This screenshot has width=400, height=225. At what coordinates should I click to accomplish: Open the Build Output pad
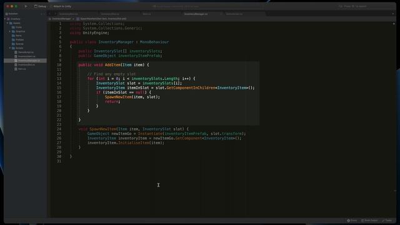369,221
